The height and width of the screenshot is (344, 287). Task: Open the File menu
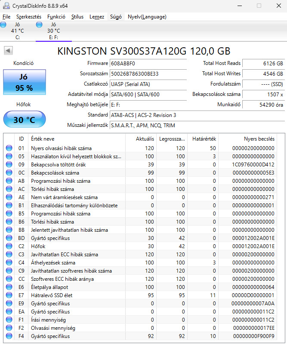coord(6,17)
